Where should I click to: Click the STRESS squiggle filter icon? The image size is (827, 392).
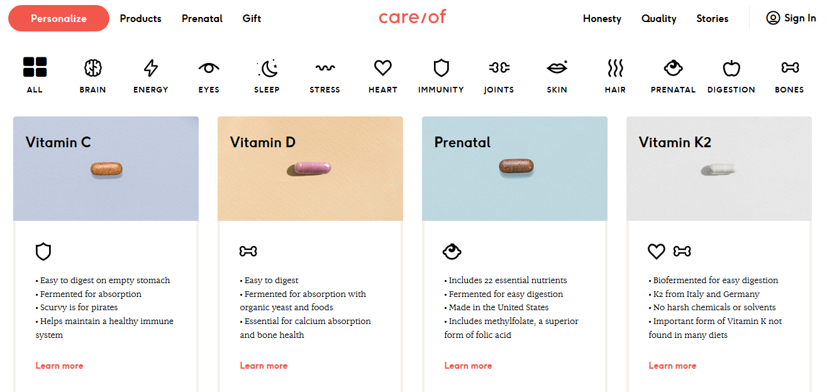pyautogui.click(x=325, y=67)
